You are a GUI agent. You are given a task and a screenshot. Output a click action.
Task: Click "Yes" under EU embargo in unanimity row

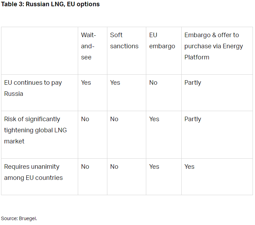click(x=154, y=167)
